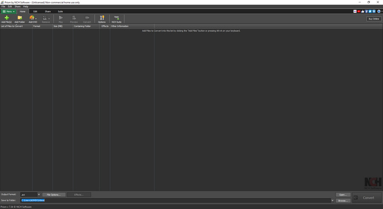The image size is (383, 209).
Task: Expand the green Menu dropdown
Action: (x=9, y=11)
